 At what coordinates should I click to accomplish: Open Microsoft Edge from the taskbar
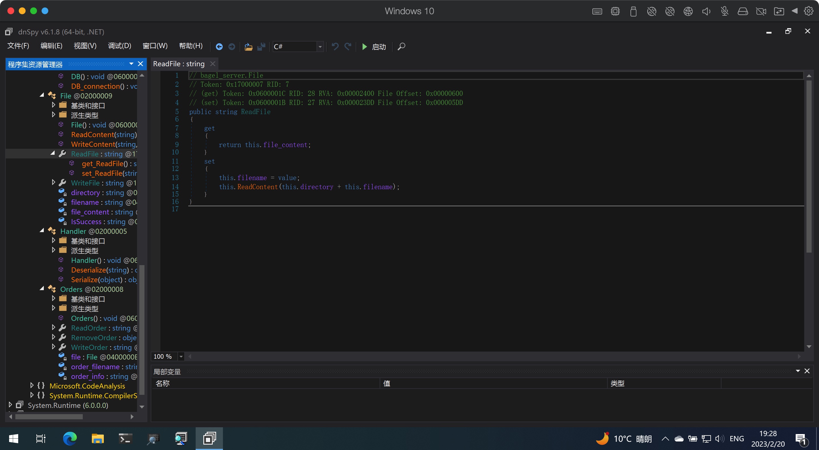point(70,439)
